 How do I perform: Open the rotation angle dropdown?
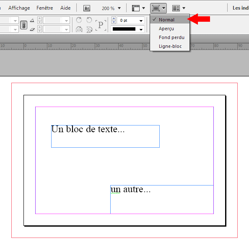67,21
